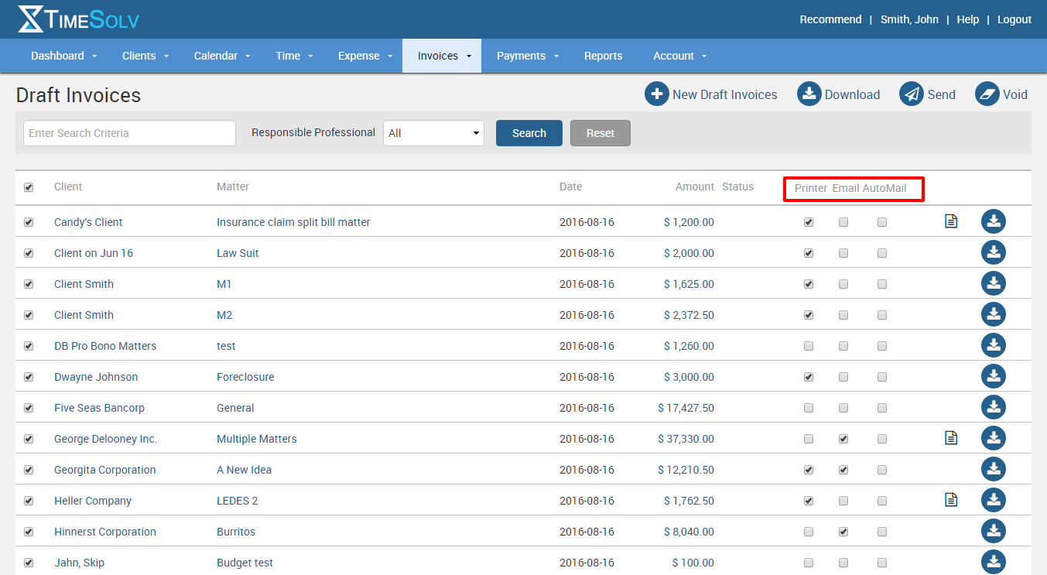Expand the Payments navigation dropdown

click(527, 56)
